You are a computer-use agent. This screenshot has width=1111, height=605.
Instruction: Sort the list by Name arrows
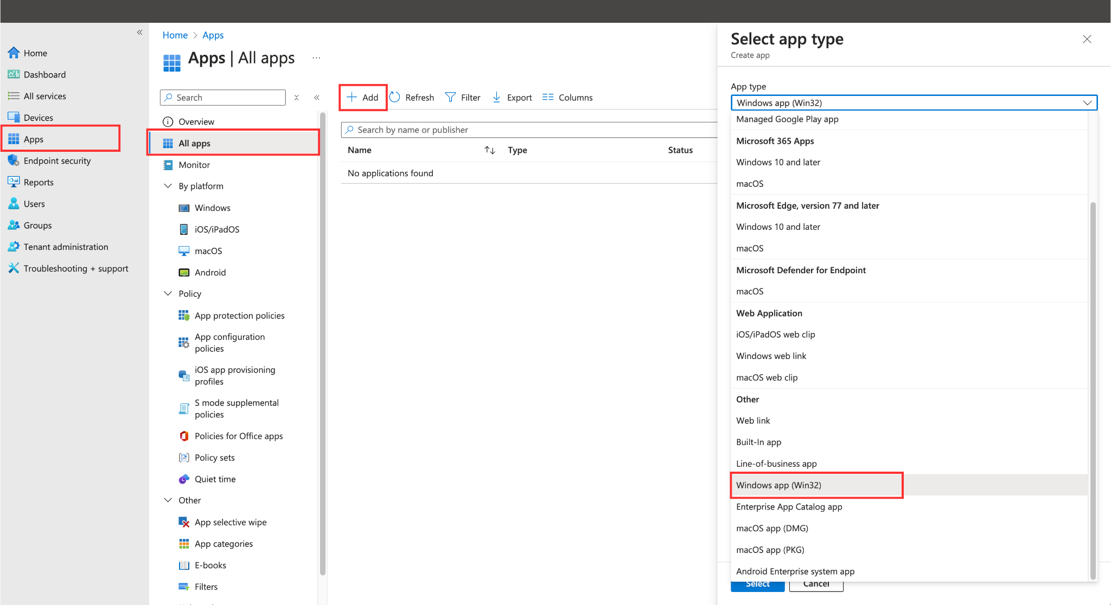coord(489,150)
